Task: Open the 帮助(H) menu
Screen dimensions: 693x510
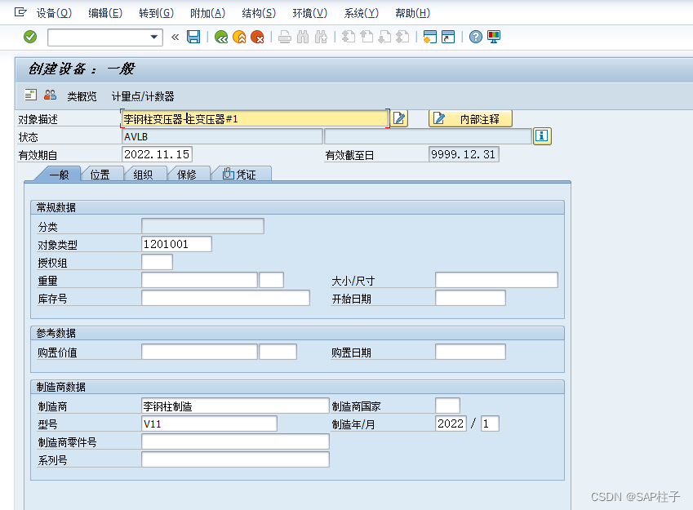Action: click(412, 13)
